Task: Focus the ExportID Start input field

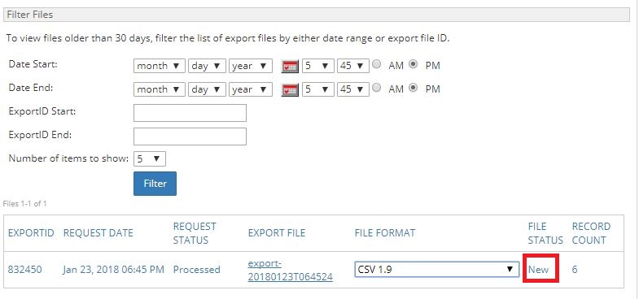Action: [190, 113]
